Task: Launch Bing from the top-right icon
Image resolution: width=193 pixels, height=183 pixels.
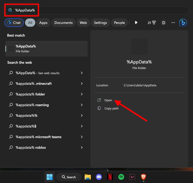Action: coord(183,23)
